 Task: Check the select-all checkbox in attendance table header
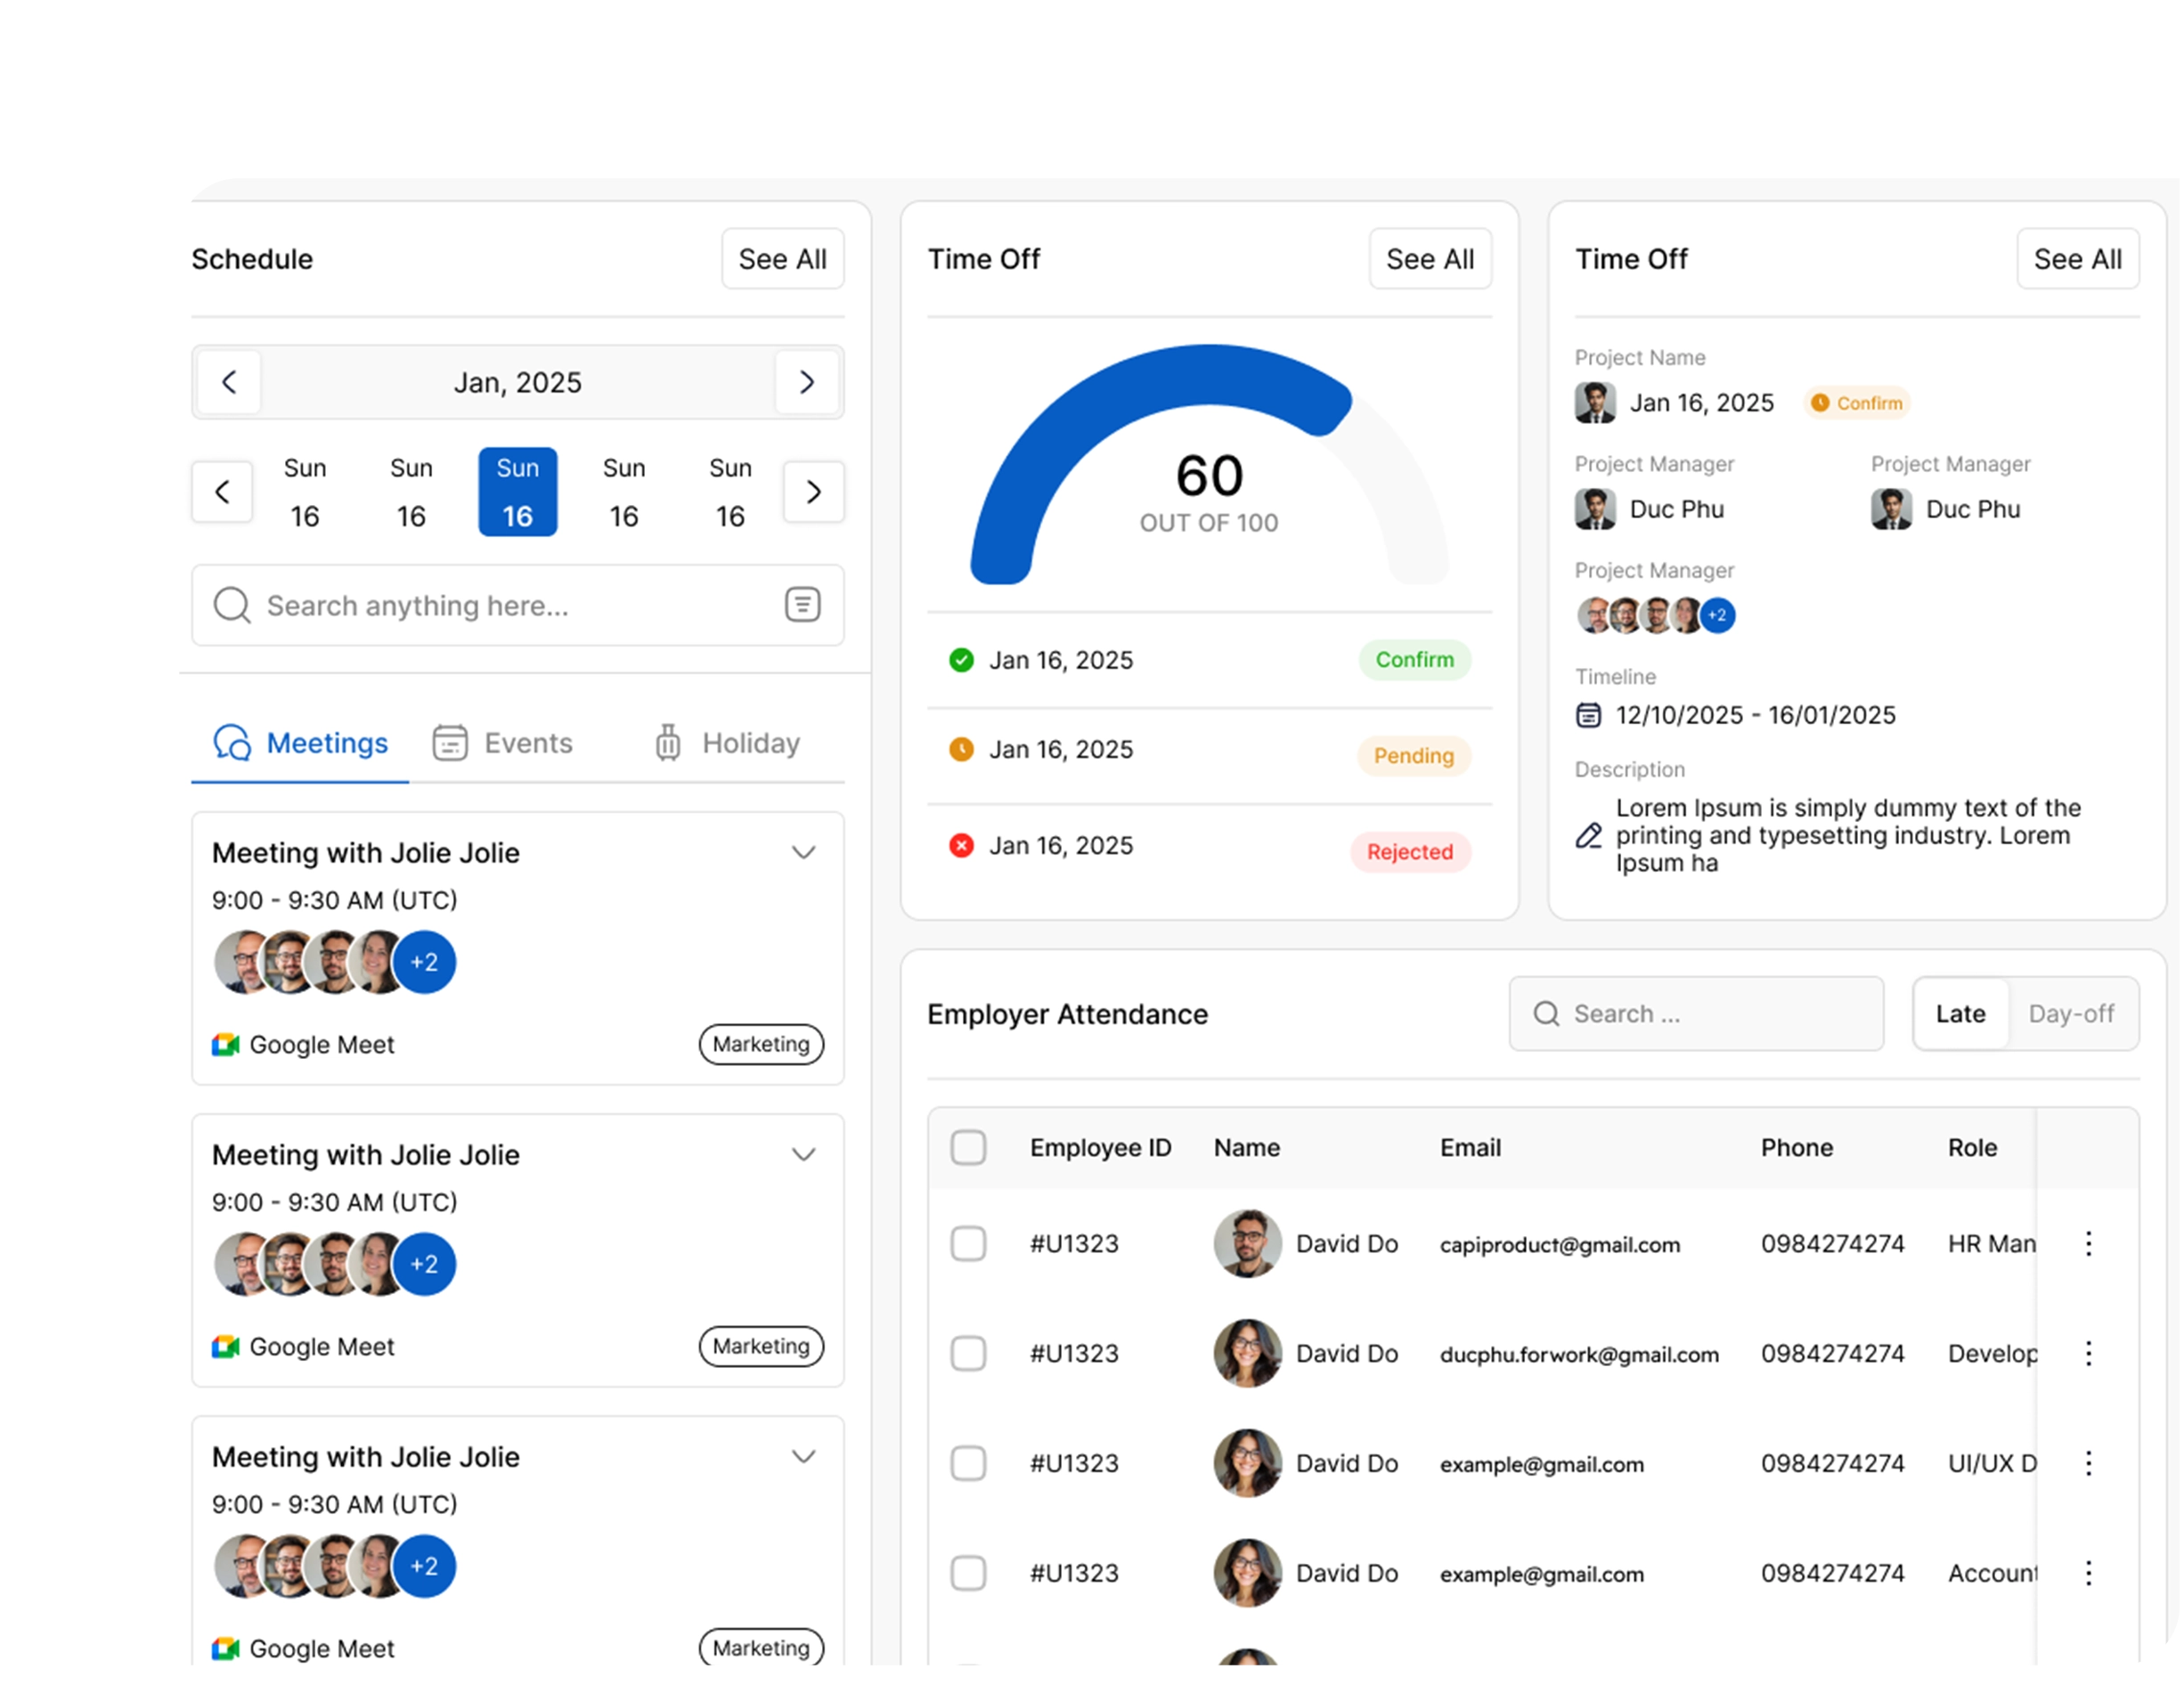click(968, 1148)
